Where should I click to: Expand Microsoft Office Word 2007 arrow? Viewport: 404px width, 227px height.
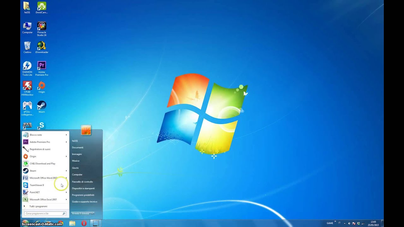(x=66, y=178)
